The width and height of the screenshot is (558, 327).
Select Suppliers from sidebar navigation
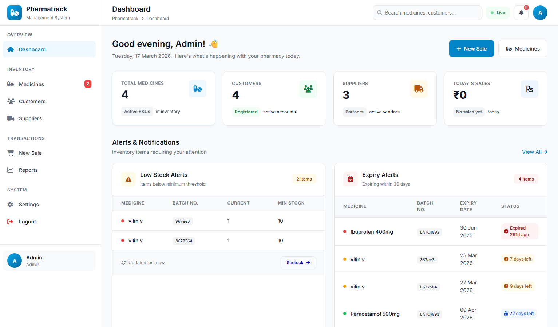coord(30,118)
